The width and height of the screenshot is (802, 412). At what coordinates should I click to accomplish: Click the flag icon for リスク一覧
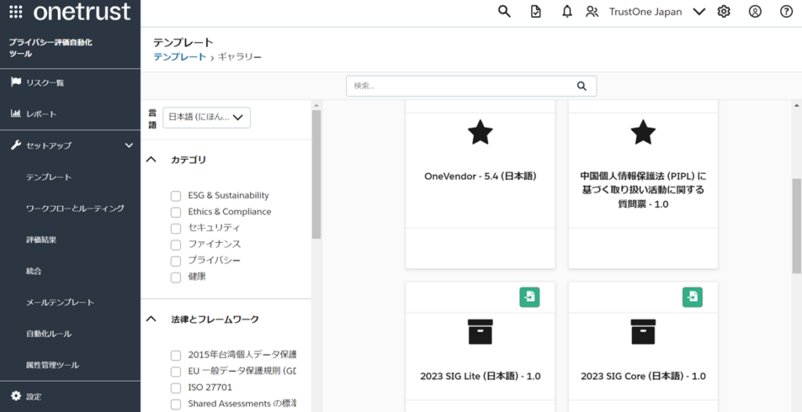(16, 82)
